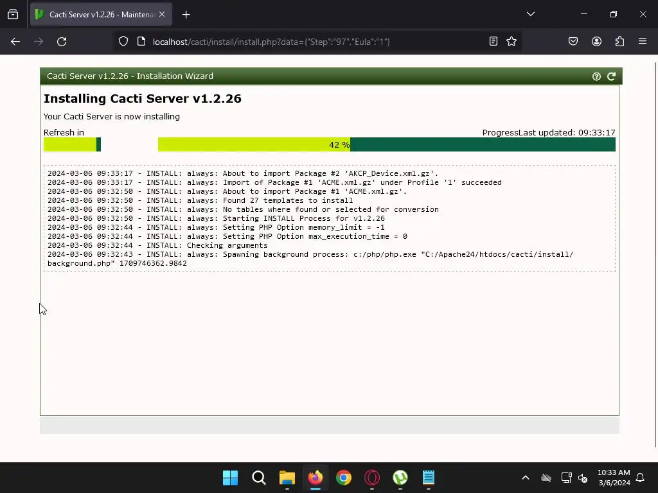
Task: Reload the page in Firefox toolbar
Action: pos(62,42)
